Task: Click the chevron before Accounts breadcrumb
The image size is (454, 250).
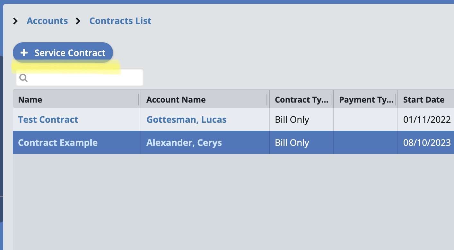Action: pos(15,21)
